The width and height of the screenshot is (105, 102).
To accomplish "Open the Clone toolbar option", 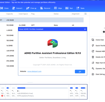I will pyautogui.click(x=4, y=8).
